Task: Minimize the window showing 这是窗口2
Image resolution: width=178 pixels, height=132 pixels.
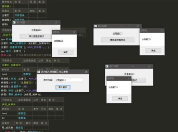Action: (40, 23)
